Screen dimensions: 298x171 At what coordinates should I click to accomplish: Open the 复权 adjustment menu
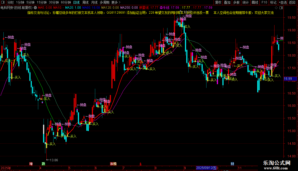coord(218,2)
